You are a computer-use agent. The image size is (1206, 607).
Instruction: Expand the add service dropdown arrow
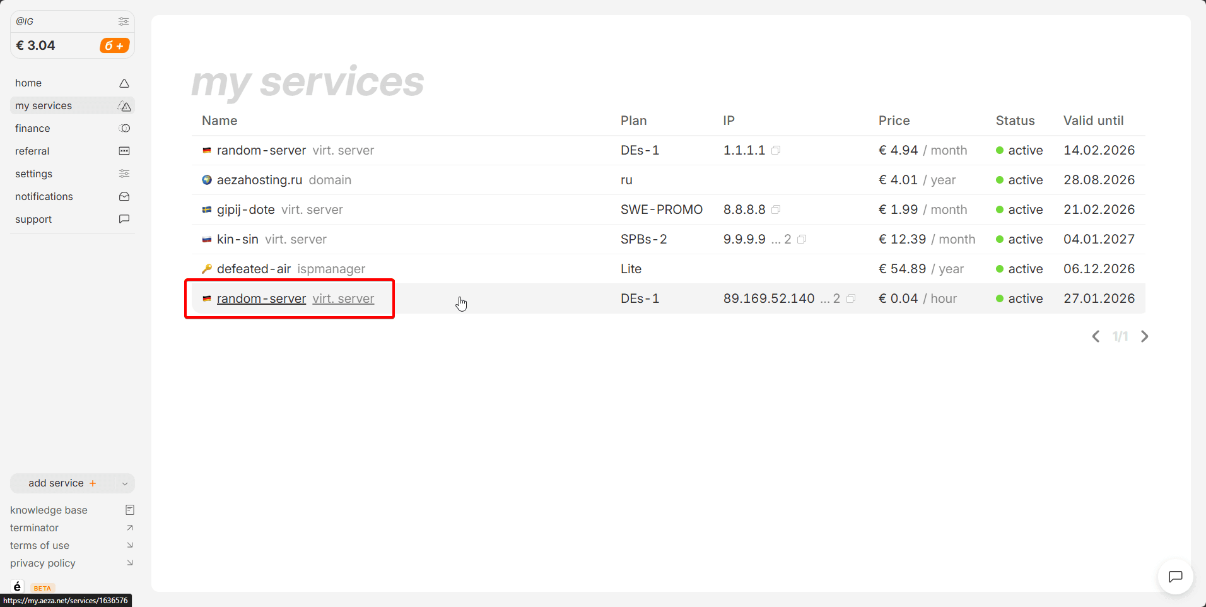pos(125,483)
